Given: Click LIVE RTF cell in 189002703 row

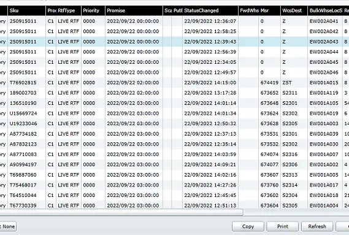Looking at the screenshot, I should 68,93.
